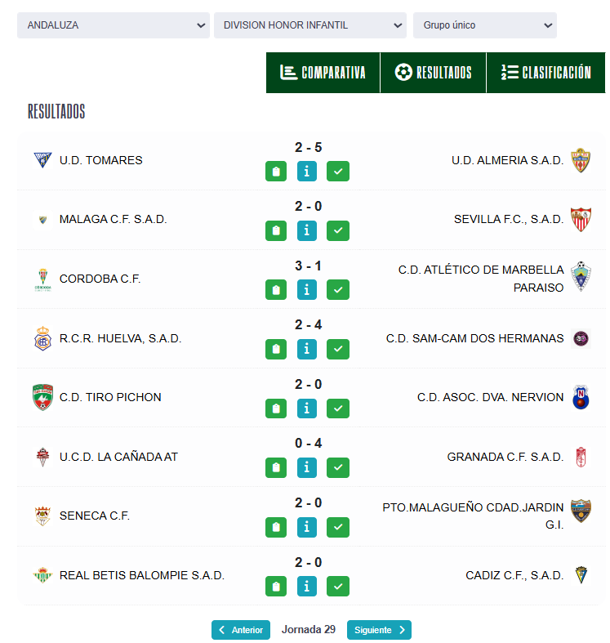Expand the ANDALUZA federation dropdown
Image resolution: width=610 pixels, height=643 pixels.
coord(114,25)
